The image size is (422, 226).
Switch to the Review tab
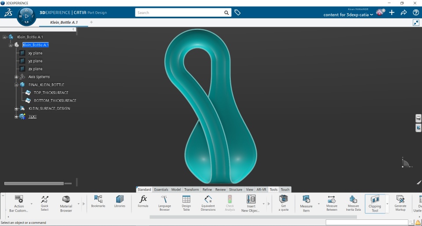[220, 190]
